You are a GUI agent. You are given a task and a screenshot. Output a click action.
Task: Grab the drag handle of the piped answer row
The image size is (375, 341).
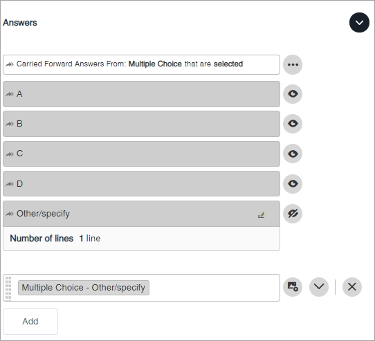8,288
